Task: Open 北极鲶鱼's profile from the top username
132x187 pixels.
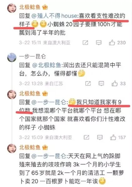Action: coord(30,7)
